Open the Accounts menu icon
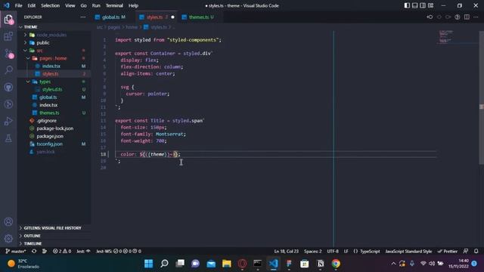The width and height of the screenshot is (484, 272). 8,221
